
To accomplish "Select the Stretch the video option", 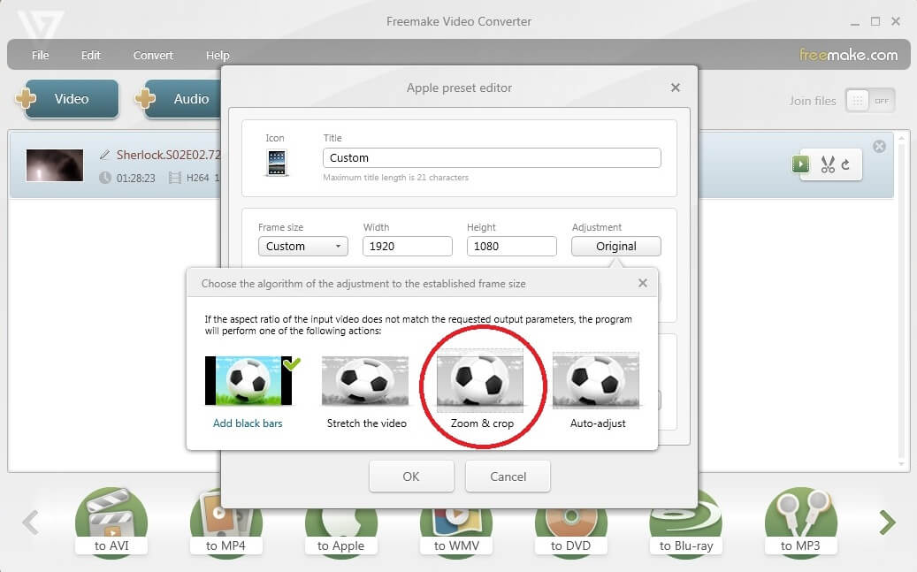I will point(366,392).
